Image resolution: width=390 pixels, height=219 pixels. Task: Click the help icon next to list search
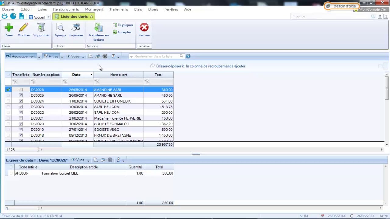point(188,56)
